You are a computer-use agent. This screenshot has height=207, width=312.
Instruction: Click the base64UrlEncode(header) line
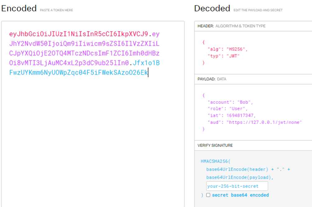[x=248, y=170]
